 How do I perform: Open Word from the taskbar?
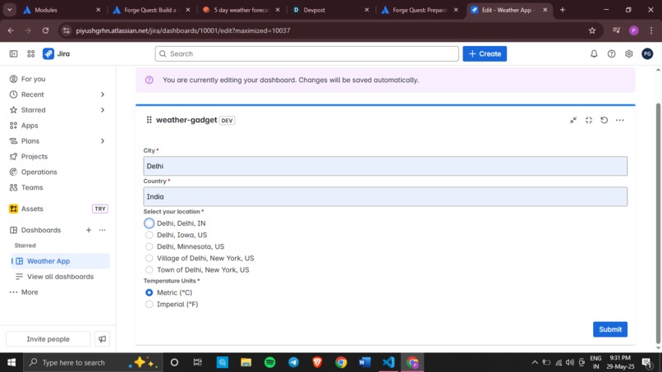(365, 362)
